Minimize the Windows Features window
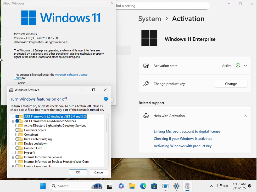257x192 pixels. point(82,90)
